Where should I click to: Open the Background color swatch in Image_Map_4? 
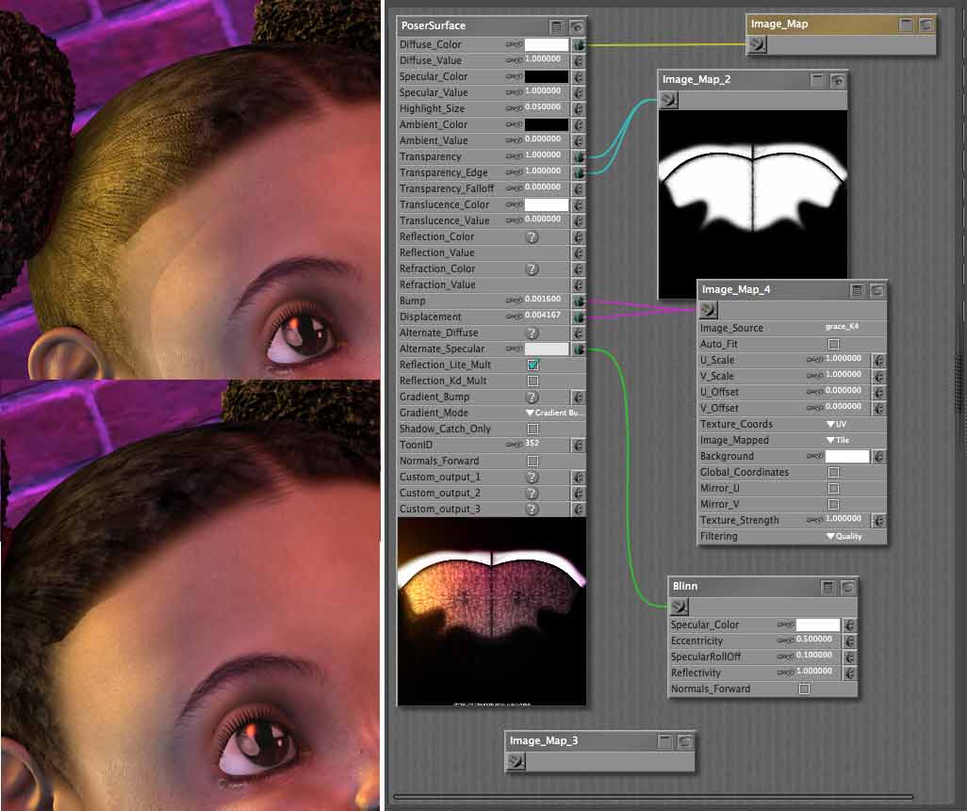pos(847,457)
